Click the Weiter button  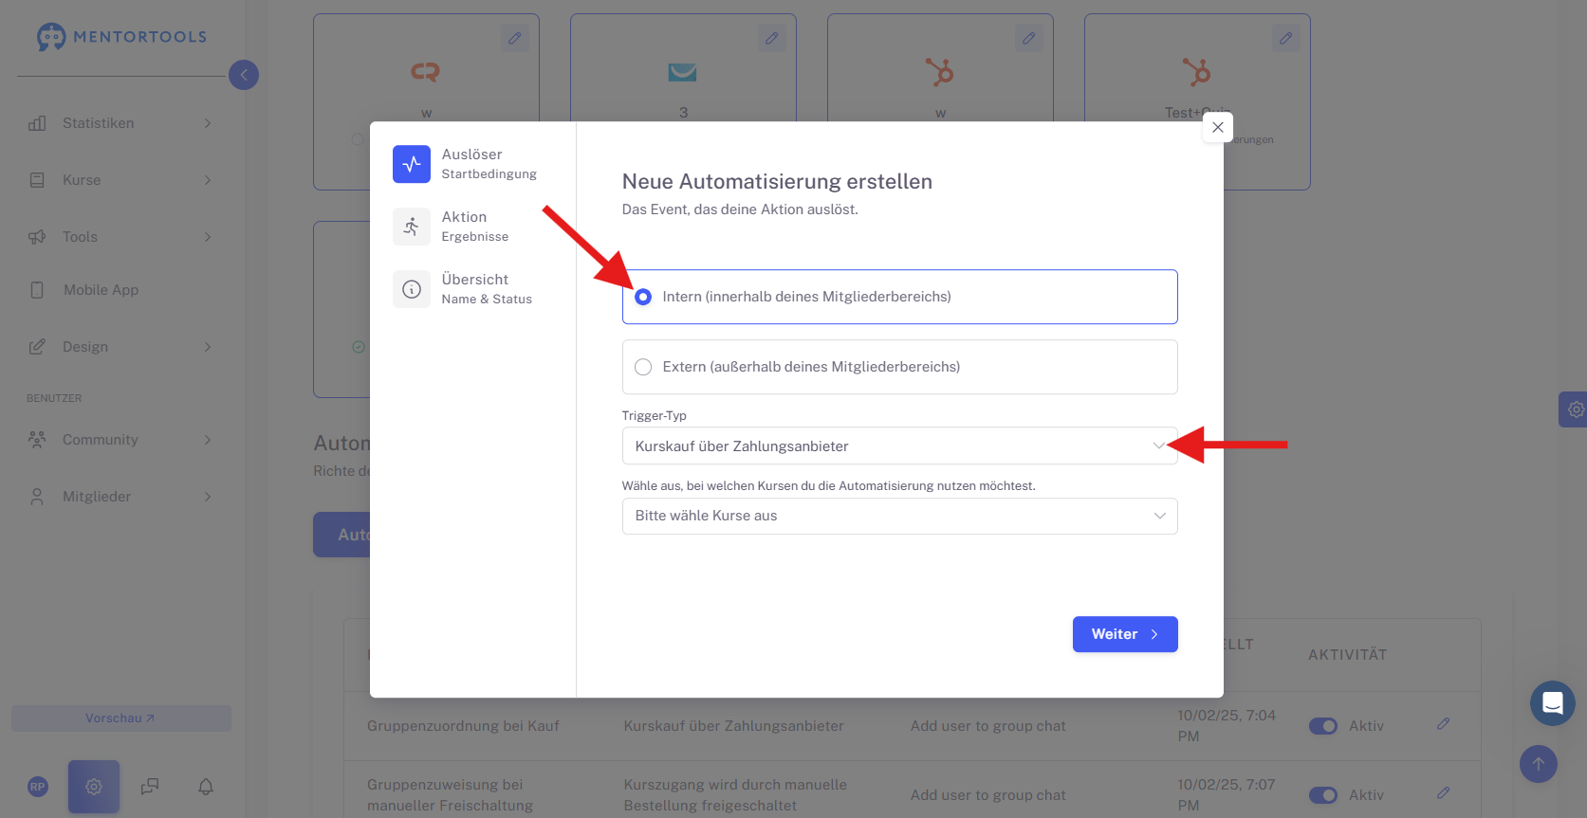pyautogui.click(x=1125, y=634)
